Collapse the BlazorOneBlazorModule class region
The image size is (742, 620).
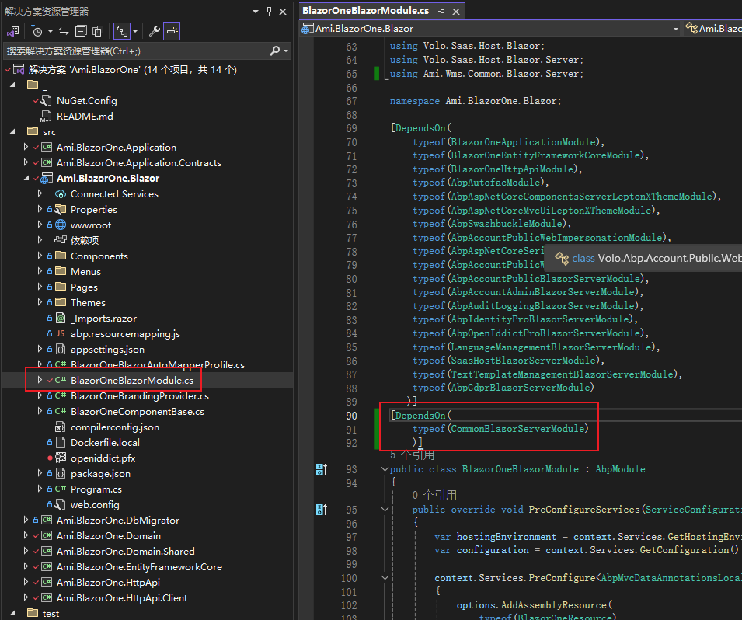[x=385, y=469]
